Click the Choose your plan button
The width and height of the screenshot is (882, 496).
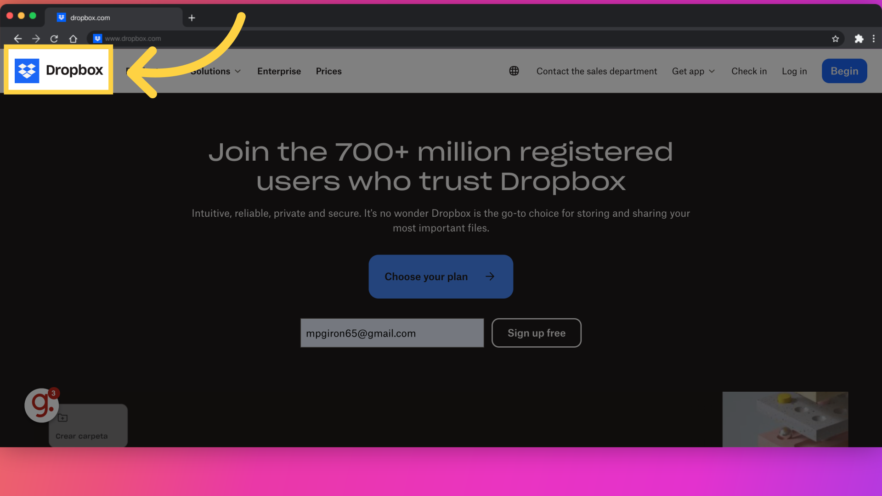coord(441,276)
